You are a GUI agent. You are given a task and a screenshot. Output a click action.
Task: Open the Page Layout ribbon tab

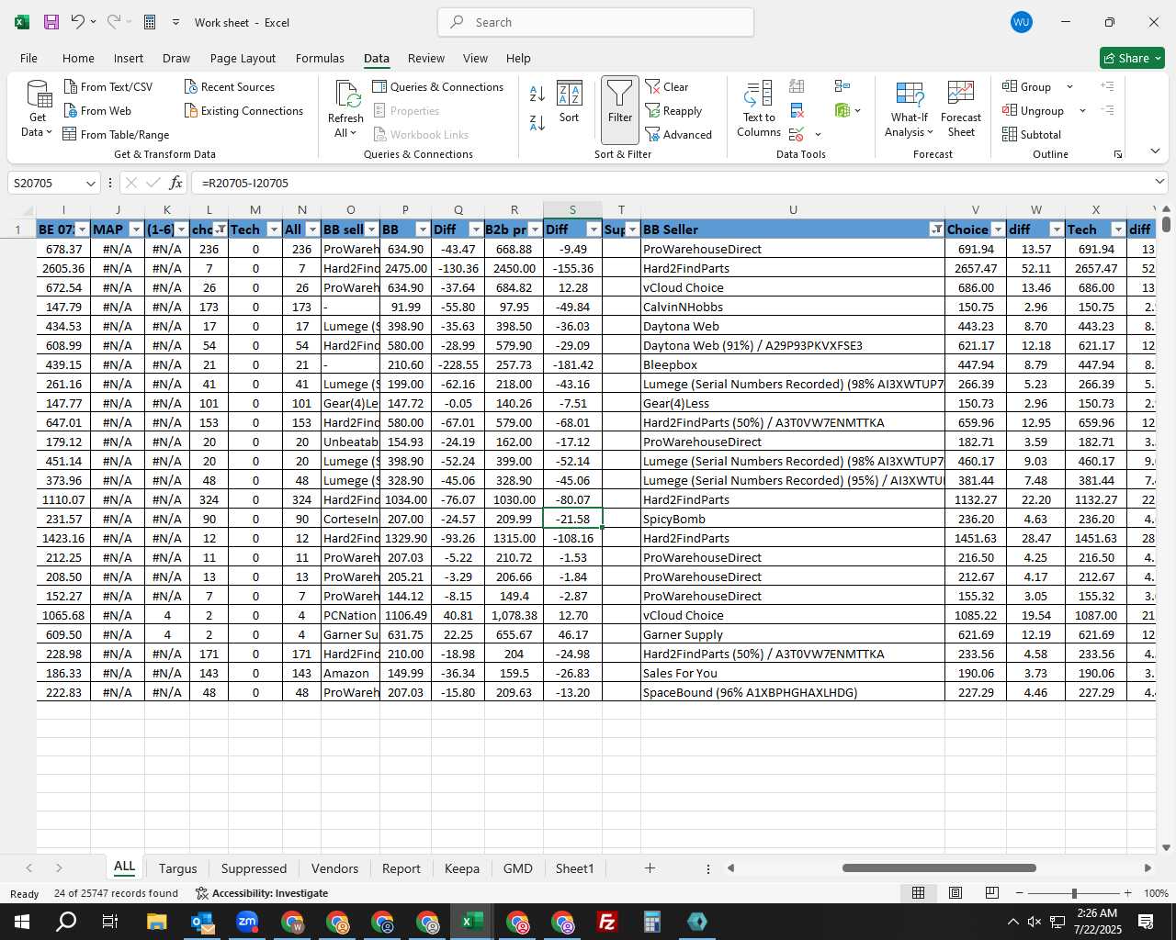pos(243,58)
